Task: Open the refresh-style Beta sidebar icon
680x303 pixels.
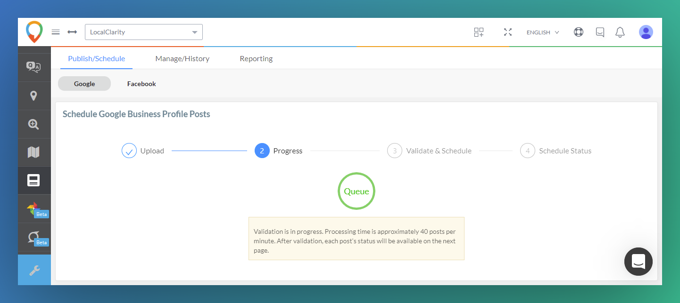Action: coord(34,237)
